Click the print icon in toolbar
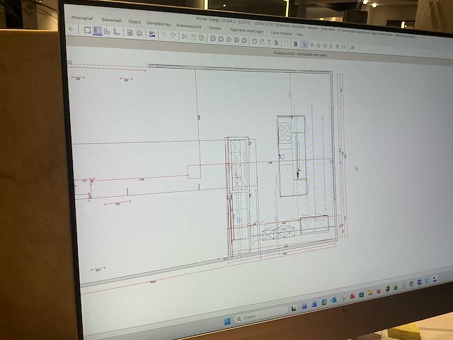 [139, 33]
